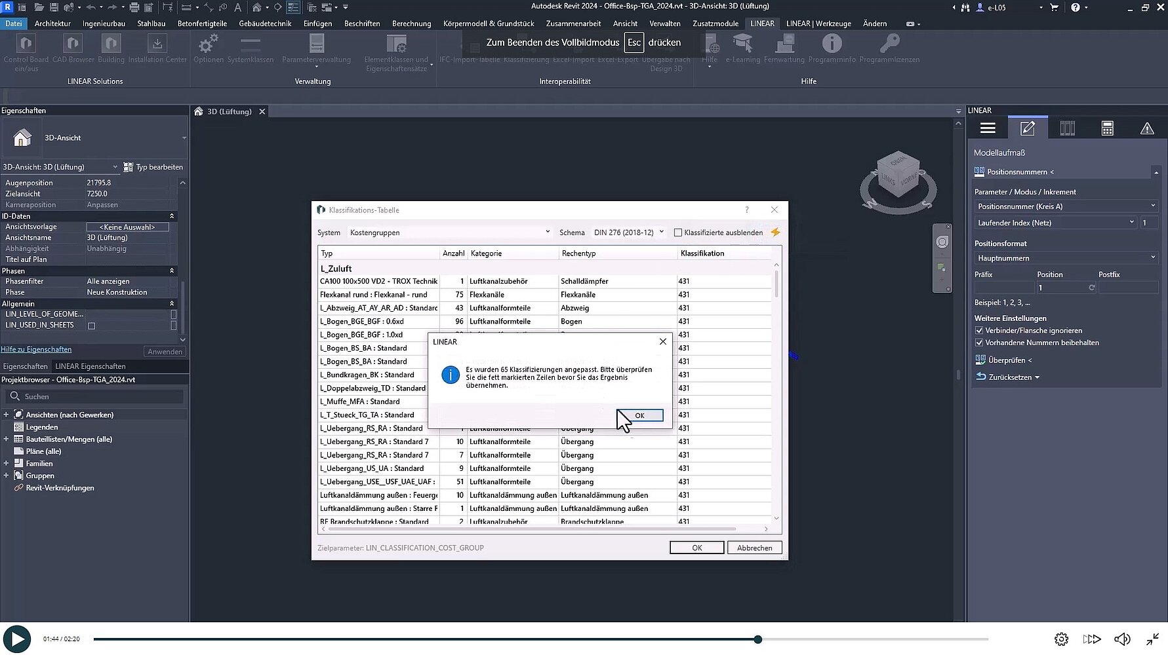
Task: Expand Ansichten (nach Gewerken) tree node
Action: click(6, 415)
